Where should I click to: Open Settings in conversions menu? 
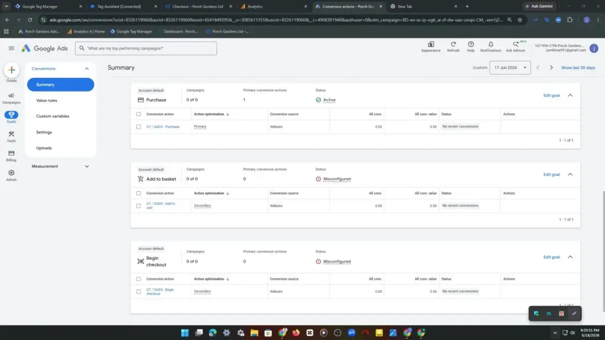[x=44, y=132]
